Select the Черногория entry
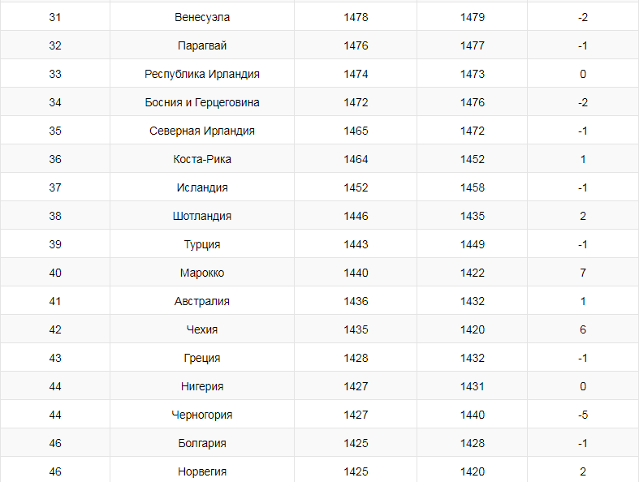Screen dimensions: 639x482 coord(202,415)
